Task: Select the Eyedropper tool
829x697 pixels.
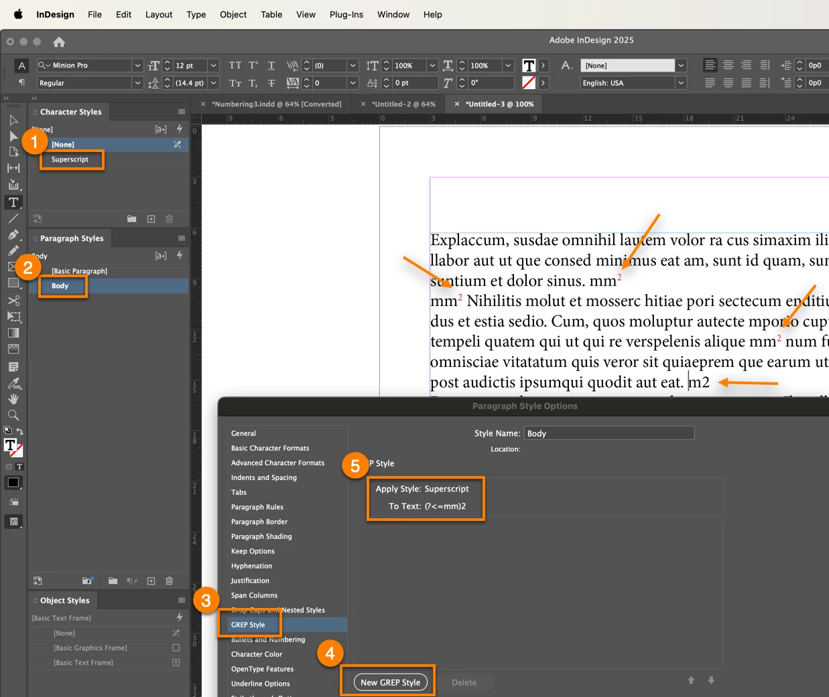Action: [13, 383]
